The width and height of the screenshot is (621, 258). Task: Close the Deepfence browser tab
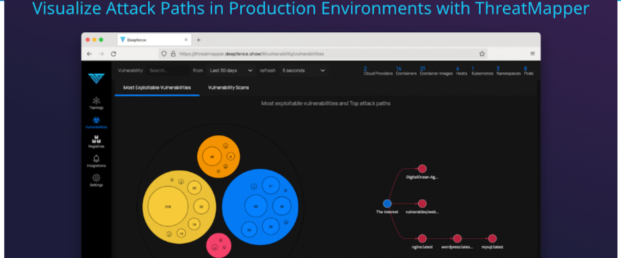point(186,40)
